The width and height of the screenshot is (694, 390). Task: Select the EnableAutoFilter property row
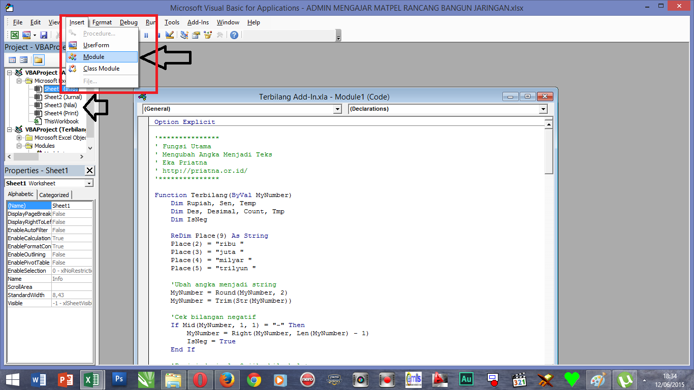50,230
